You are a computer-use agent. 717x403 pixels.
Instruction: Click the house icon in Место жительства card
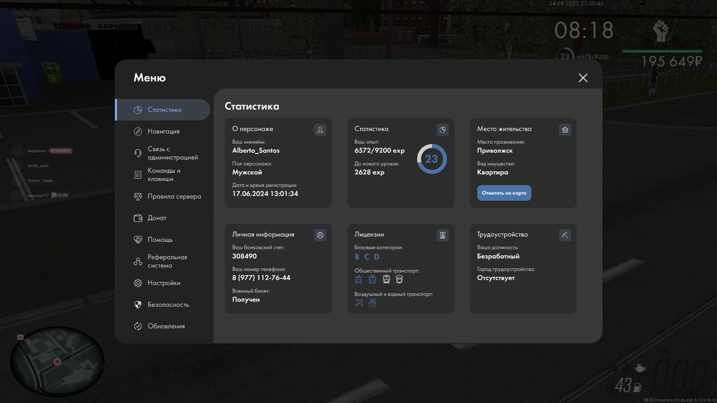565,130
